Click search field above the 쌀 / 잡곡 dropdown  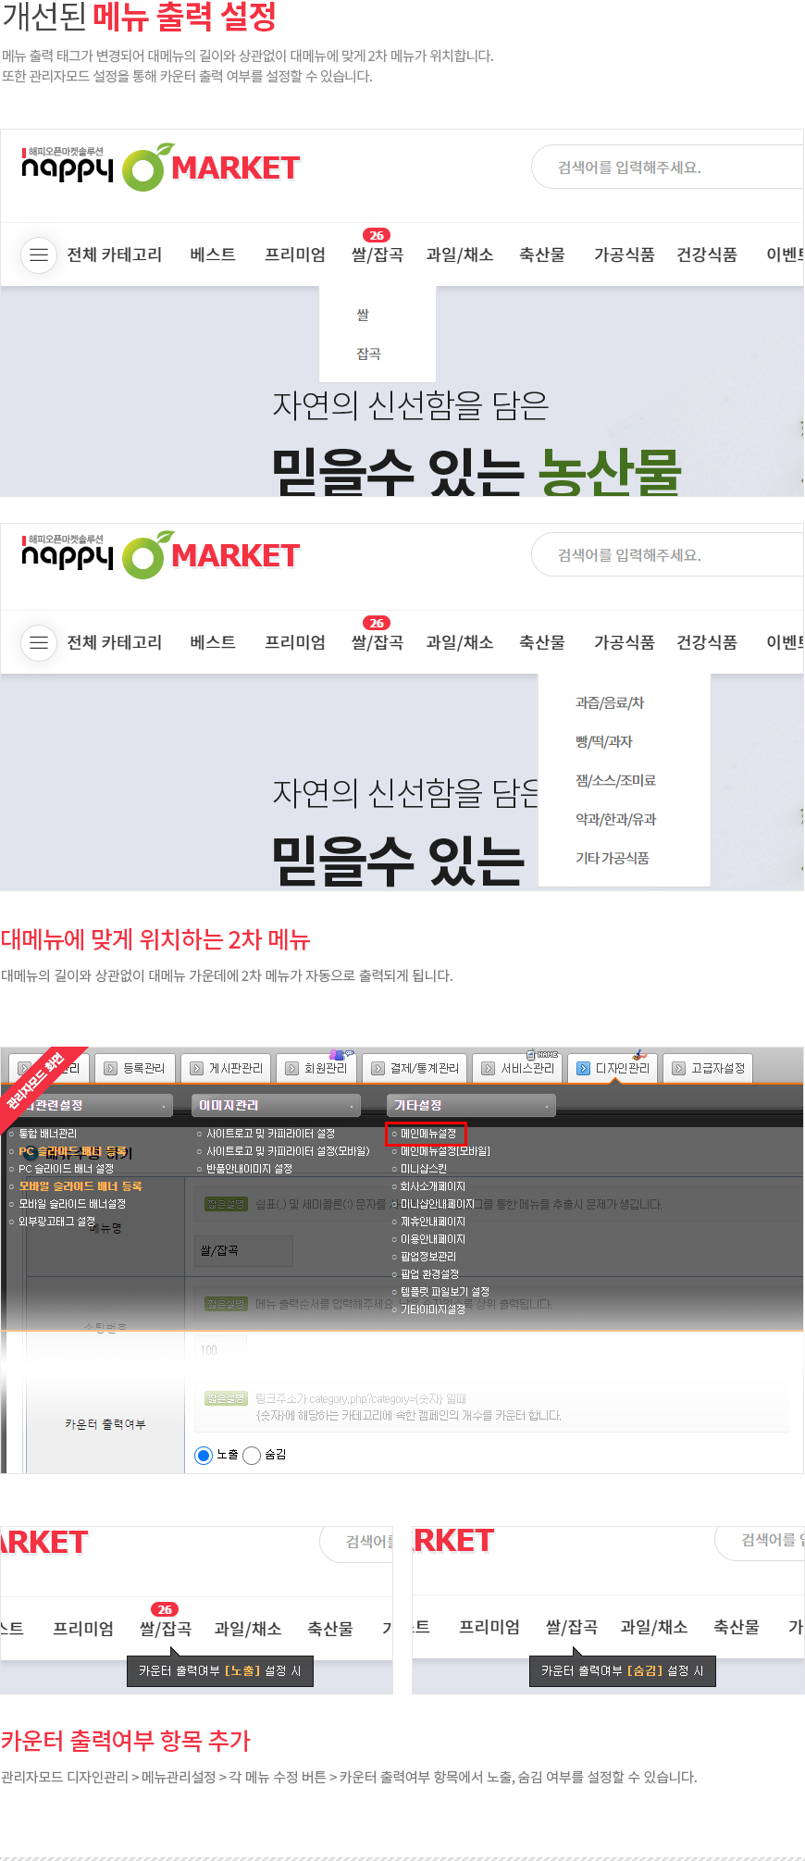(x=667, y=167)
